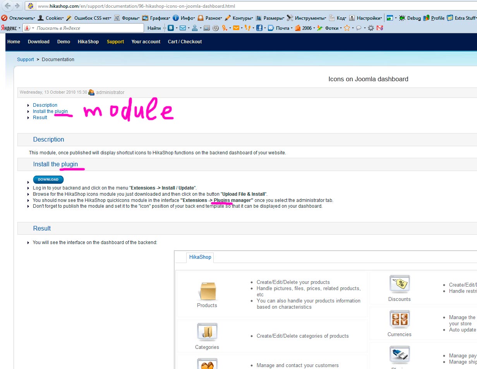Open the Фотки photos toolbar button
This screenshot has height=369, width=477.
[x=328, y=28]
